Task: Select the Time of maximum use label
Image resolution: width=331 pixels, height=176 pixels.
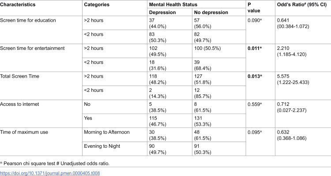Action: tap(24, 132)
